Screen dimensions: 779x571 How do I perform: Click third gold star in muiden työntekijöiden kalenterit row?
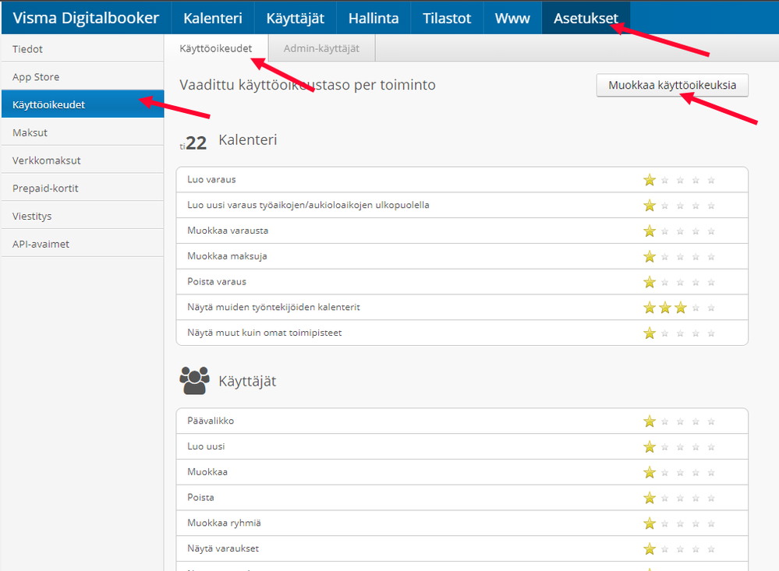681,308
